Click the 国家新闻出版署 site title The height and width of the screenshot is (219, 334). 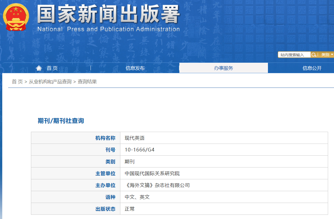tap(109, 14)
